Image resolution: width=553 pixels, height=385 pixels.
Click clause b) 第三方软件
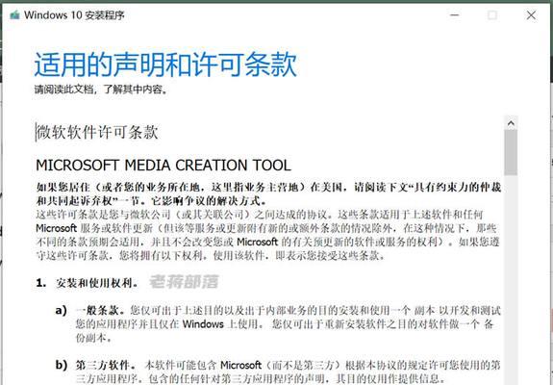point(277,372)
